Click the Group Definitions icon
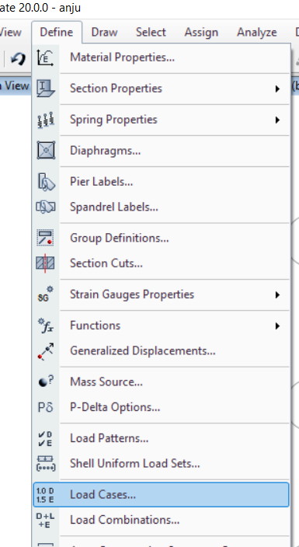 click(x=45, y=238)
